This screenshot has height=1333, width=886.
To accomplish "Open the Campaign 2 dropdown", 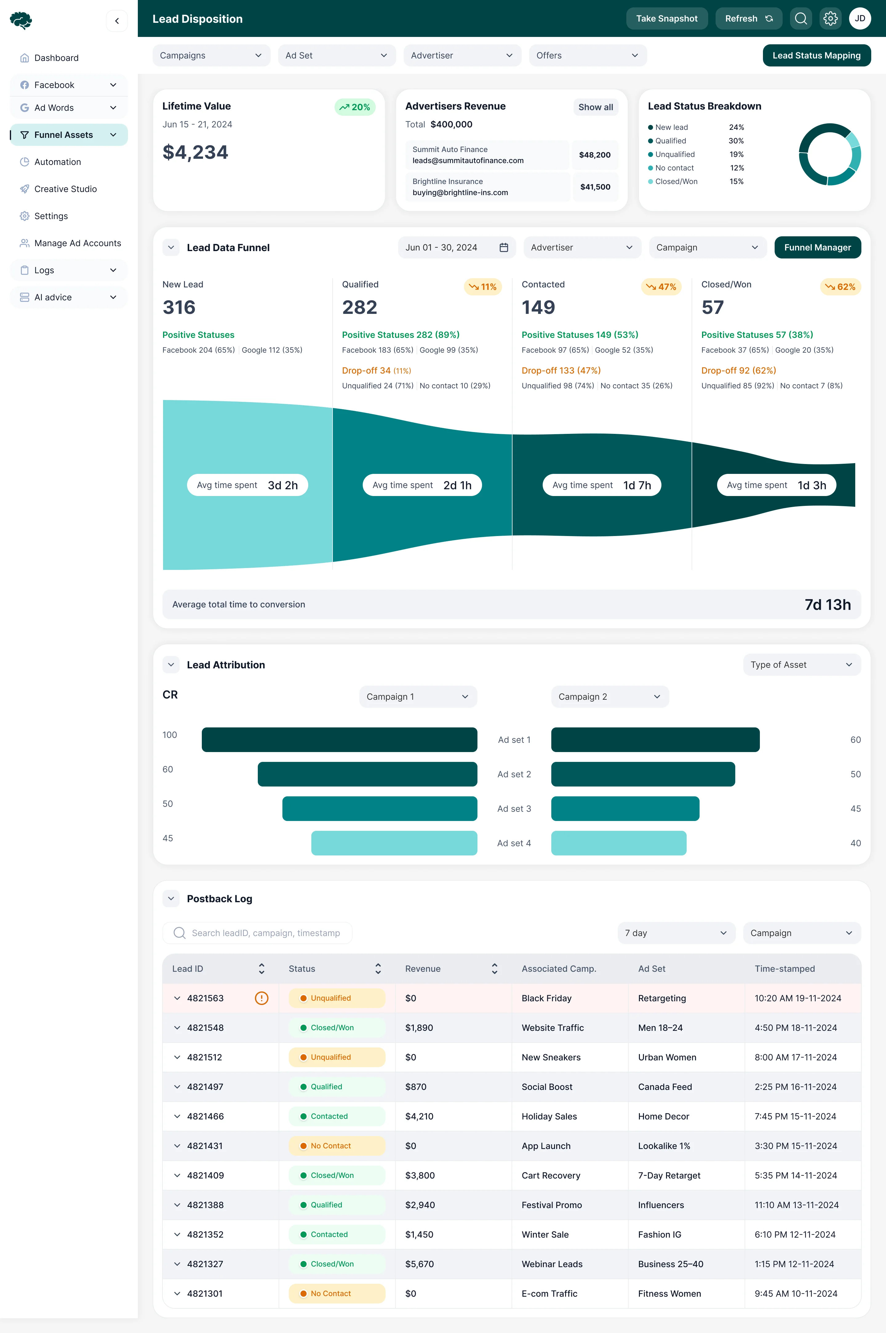I will coord(610,697).
